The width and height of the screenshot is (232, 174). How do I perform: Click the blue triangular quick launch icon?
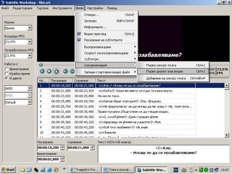(x=43, y=170)
